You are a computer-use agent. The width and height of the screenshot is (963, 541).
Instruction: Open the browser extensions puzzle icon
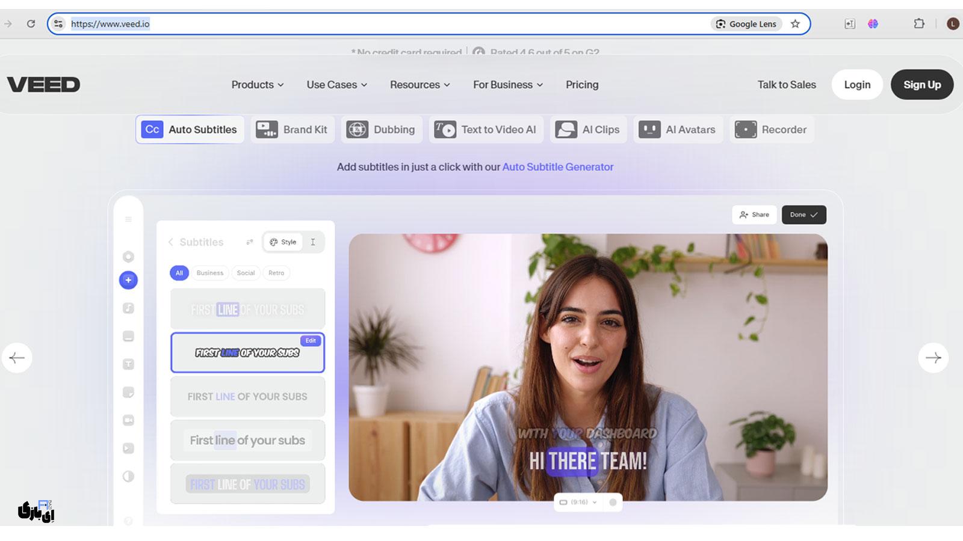(919, 24)
